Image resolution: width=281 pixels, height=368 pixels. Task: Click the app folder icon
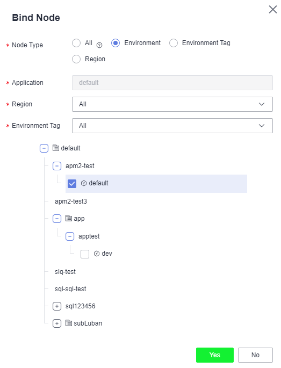[x=69, y=218]
